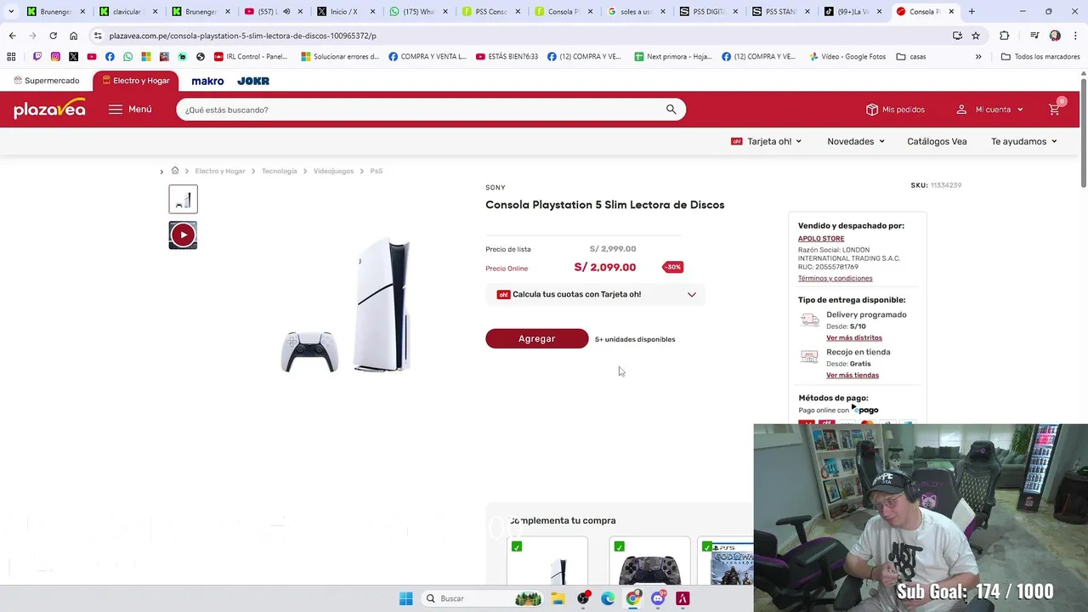Open File Explorer from taskbar
This screenshot has width=1088, height=612.
coord(558,598)
